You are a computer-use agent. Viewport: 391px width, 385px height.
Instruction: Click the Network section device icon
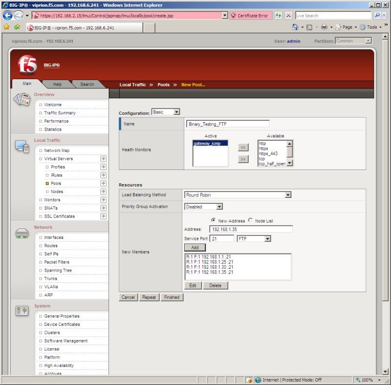pos(22,234)
